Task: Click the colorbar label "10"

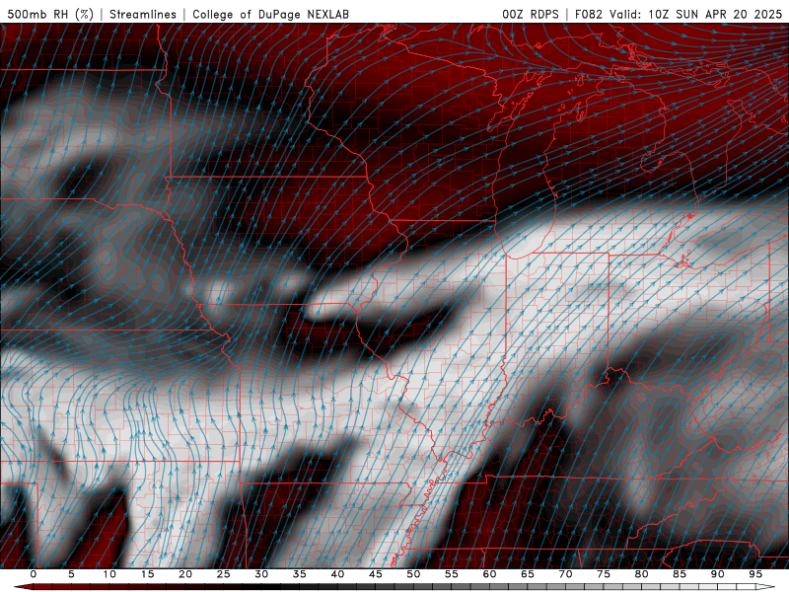Action: pos(109,574)
